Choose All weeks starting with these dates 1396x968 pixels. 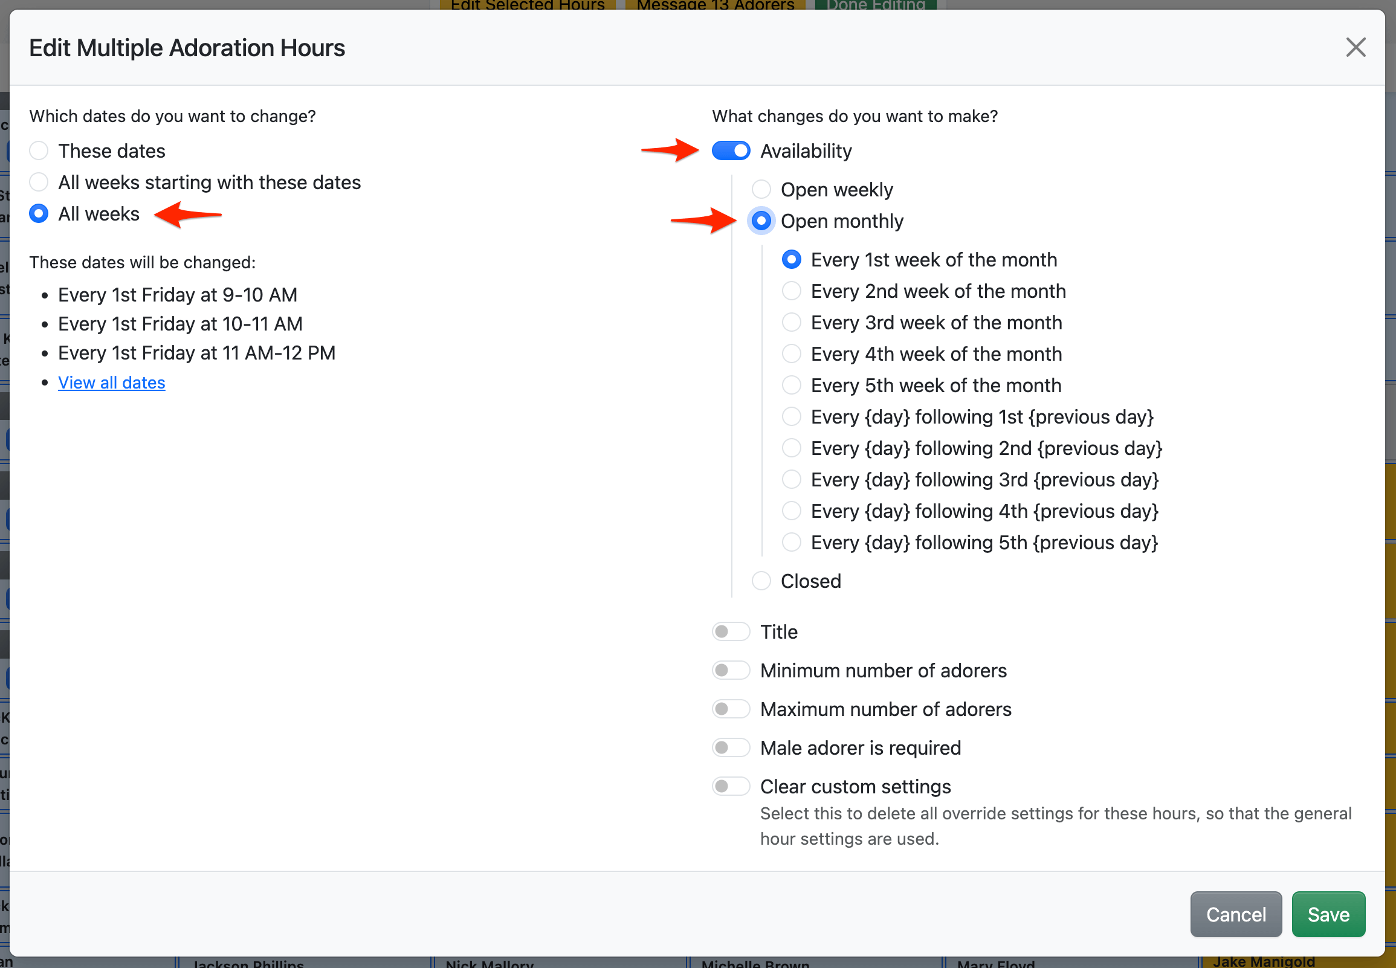[39, 182]
